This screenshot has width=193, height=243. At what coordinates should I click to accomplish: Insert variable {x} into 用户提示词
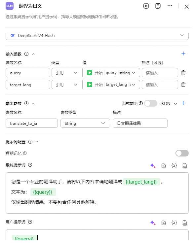[x=174, y=223]
